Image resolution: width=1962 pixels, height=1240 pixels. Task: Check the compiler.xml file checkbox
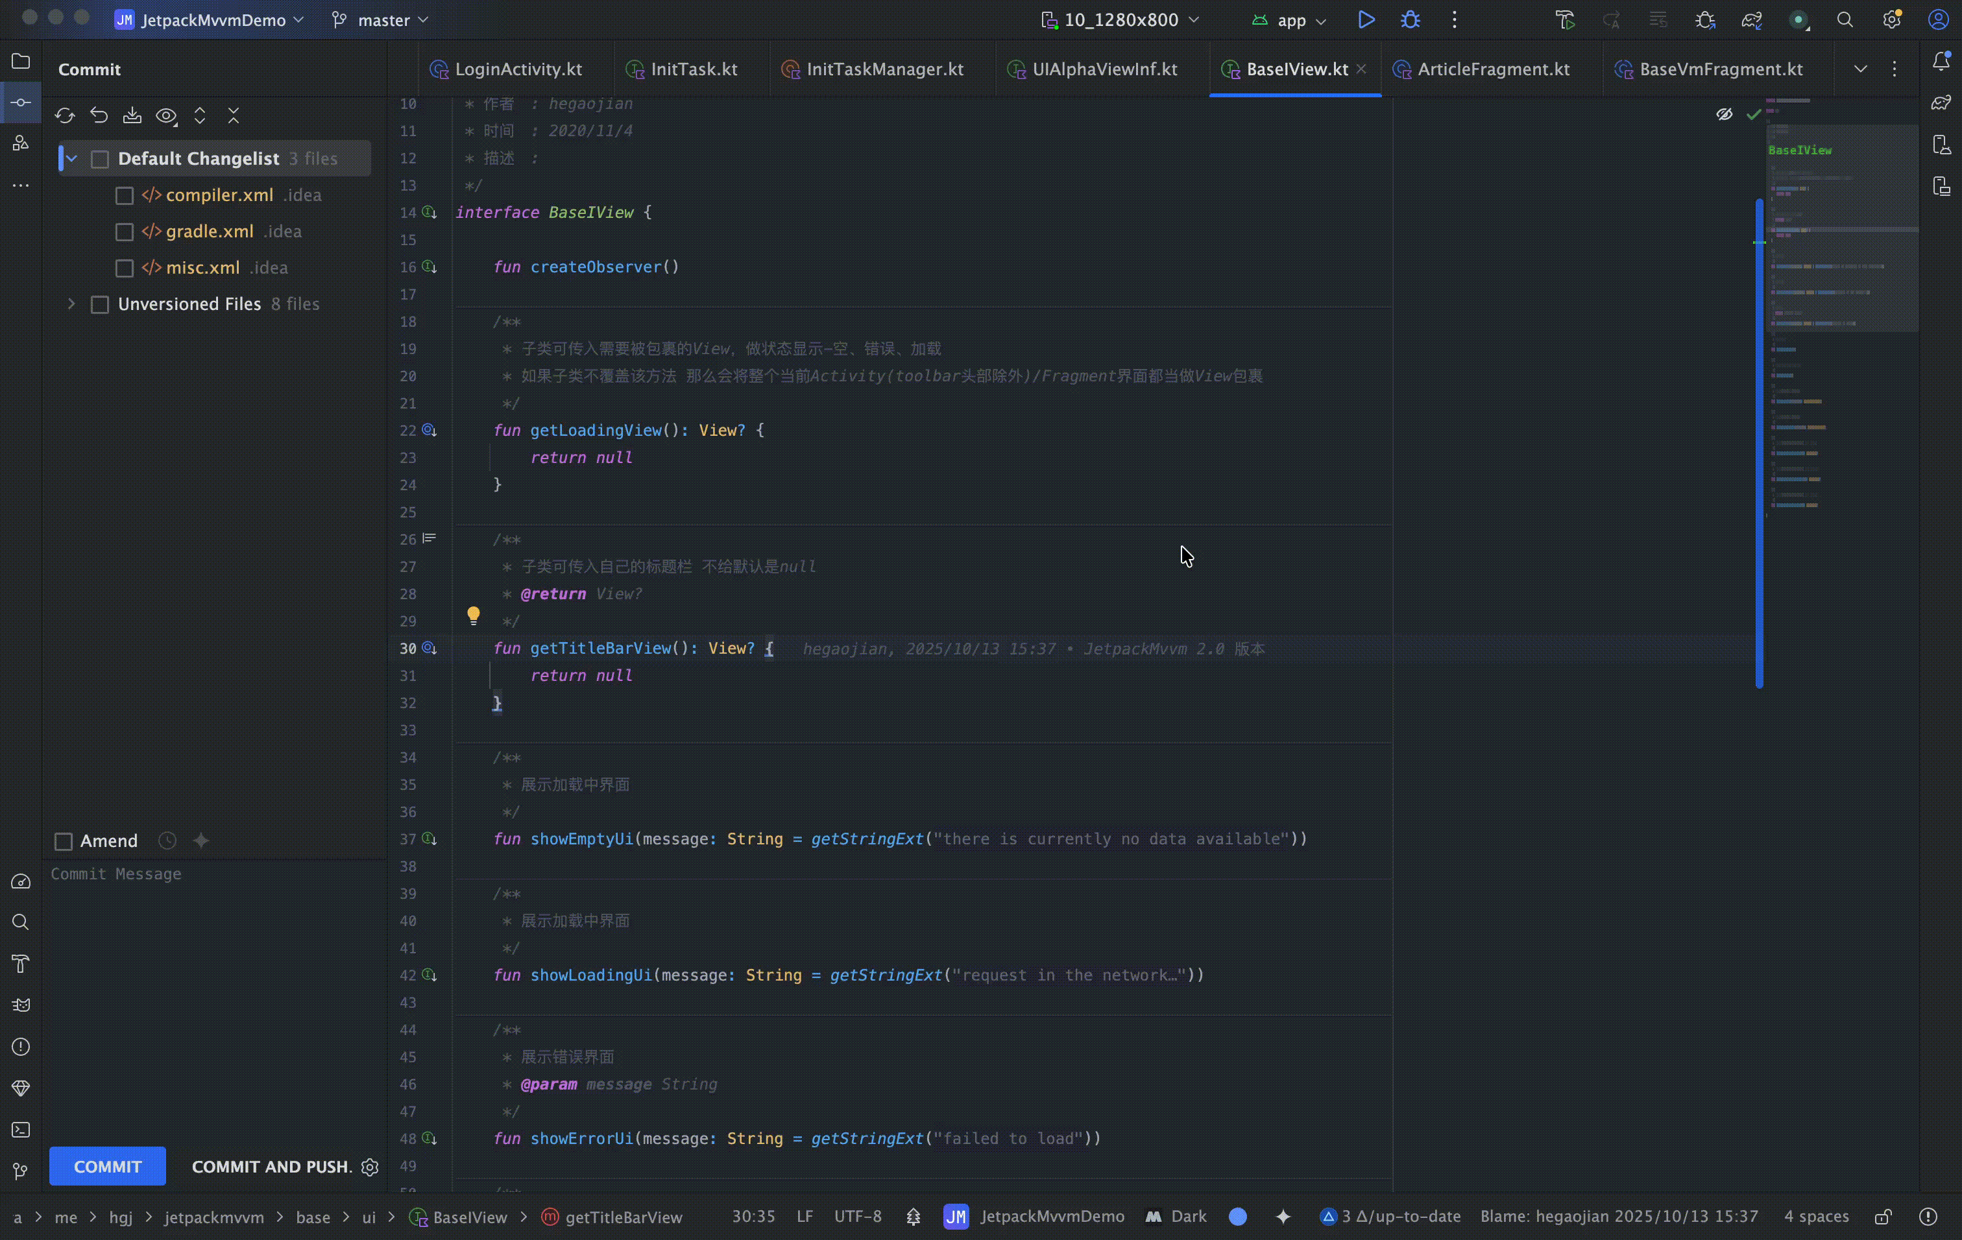(125, 195)
